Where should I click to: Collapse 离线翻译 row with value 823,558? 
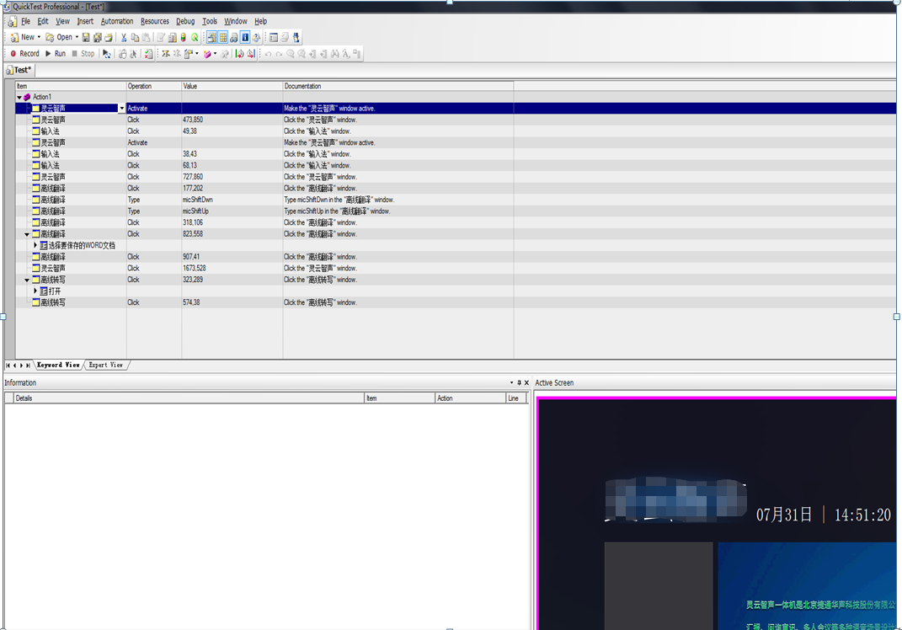click(27, 234)
